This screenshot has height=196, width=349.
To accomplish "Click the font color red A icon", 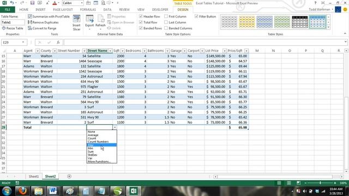I will tap(55, 3).
